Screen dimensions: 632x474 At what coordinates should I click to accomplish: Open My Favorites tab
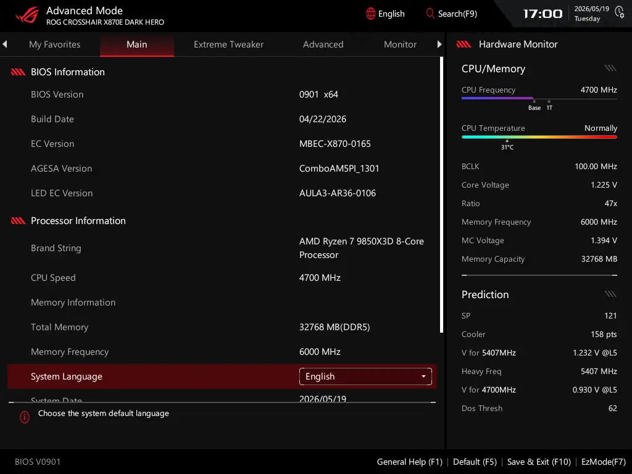55,44
